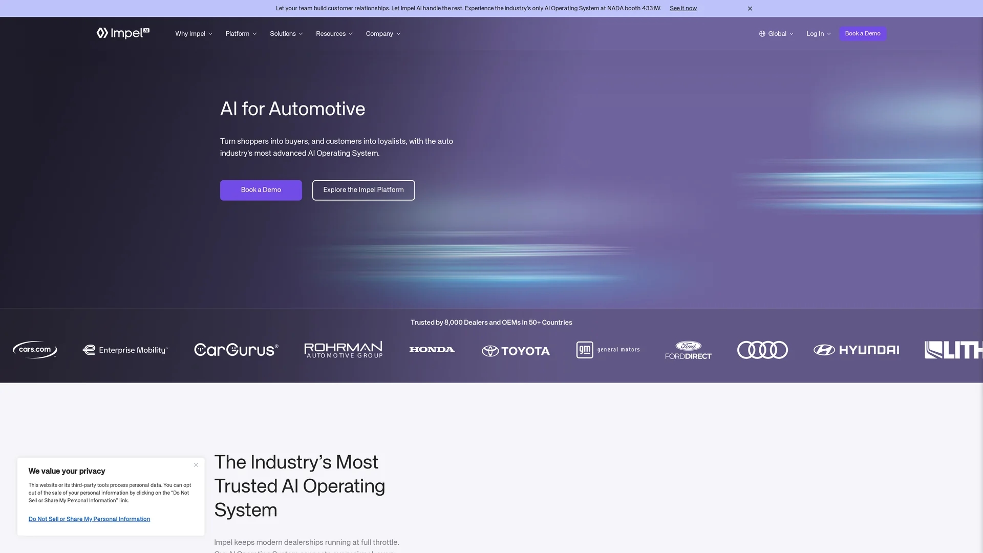Click the AI for Automotive heading

[292, 109]
